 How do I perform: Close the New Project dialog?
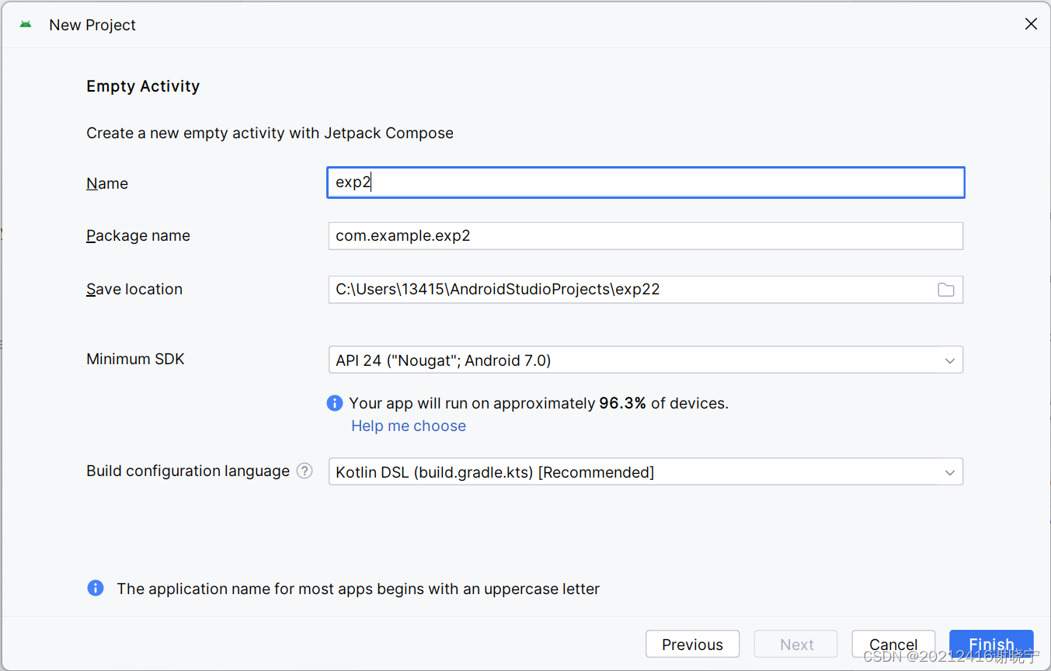pos(1031,24)
